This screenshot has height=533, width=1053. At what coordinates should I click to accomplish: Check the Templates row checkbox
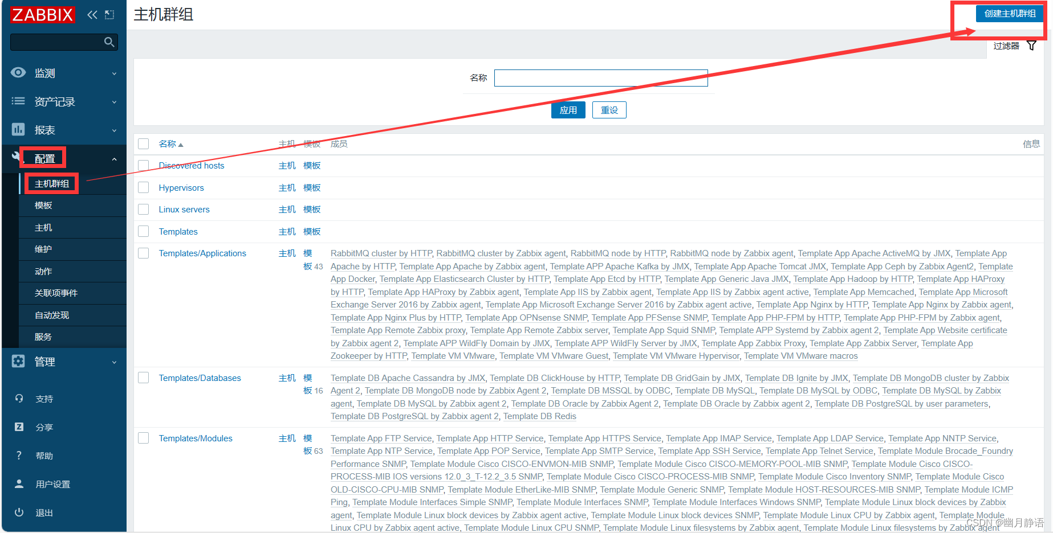coord(144,231)
